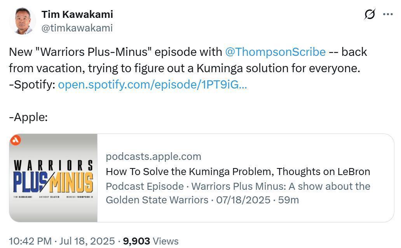Click Tim Kawakami's profile avatar

(22, 21)
